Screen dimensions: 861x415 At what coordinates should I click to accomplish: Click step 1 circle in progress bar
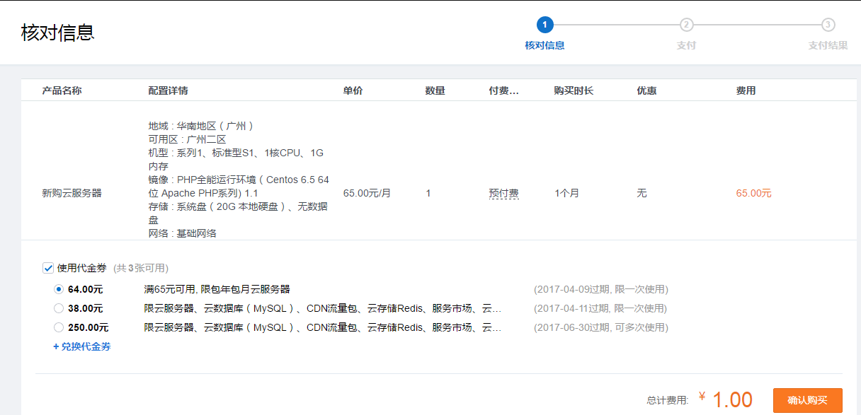[x=544, y=25]
